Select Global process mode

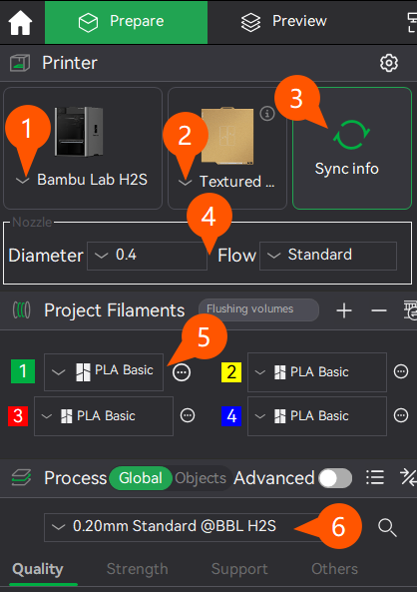tap(141, 478)
